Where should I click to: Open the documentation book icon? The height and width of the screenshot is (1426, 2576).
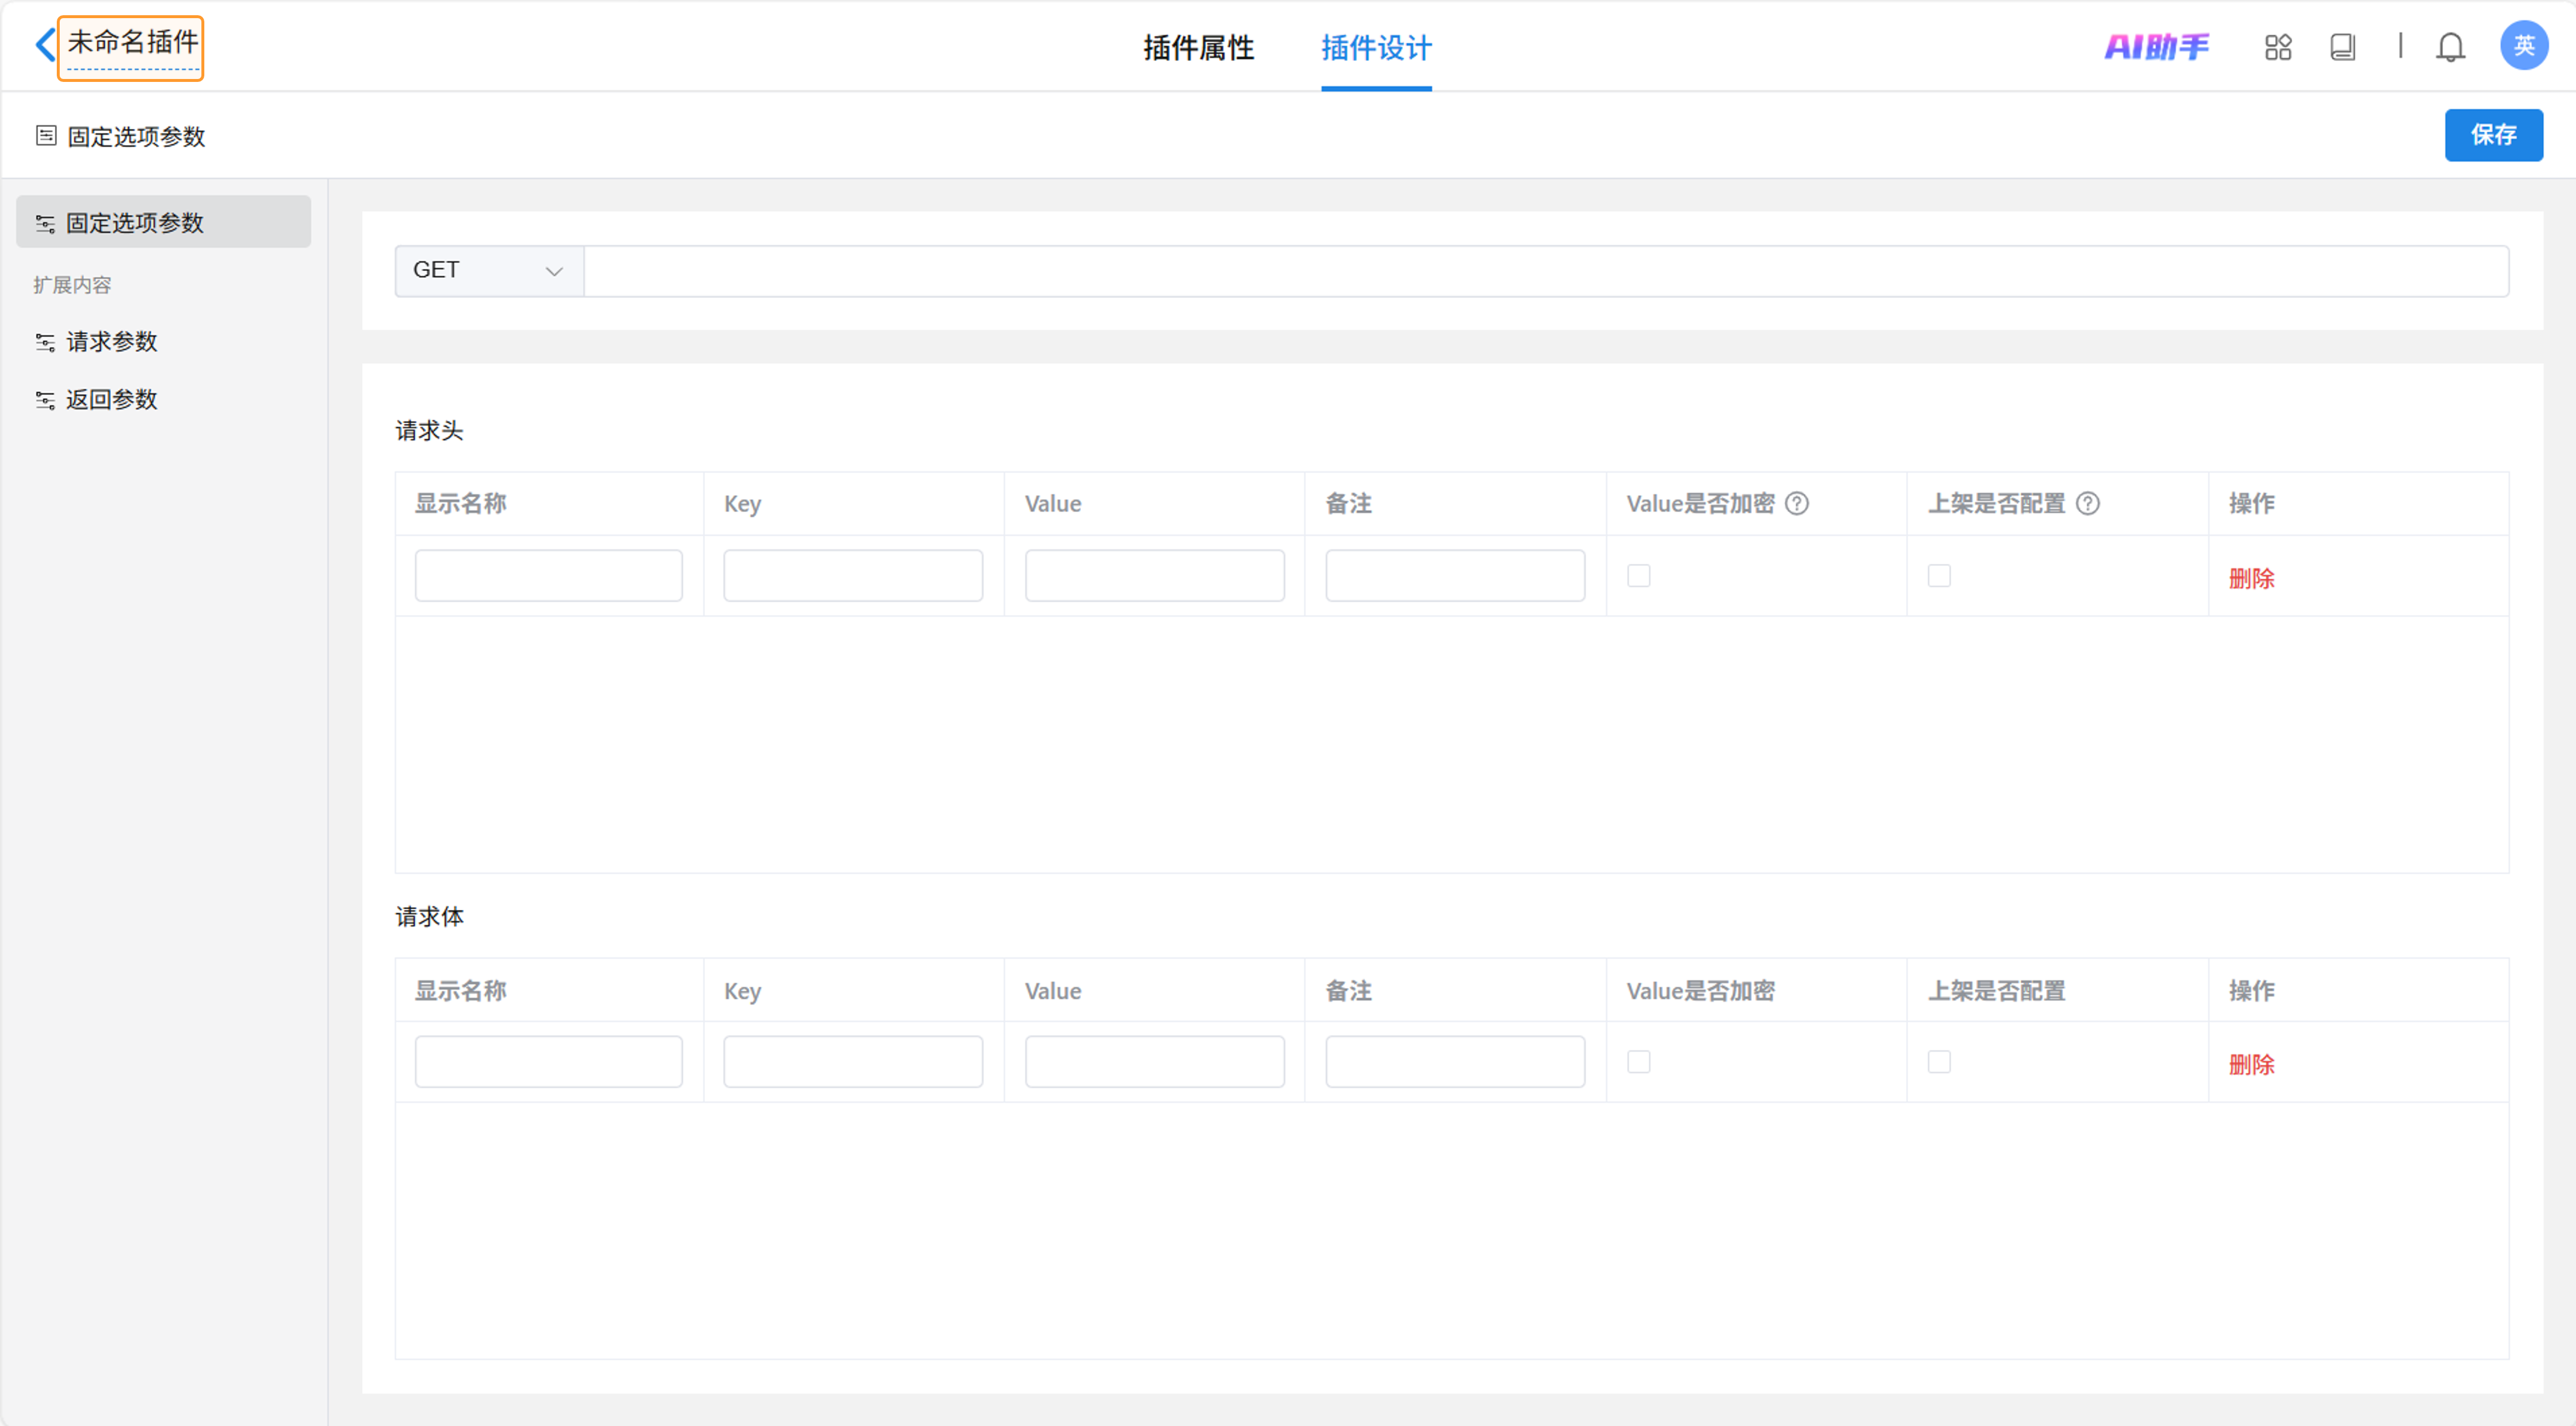coord(2342,47)
